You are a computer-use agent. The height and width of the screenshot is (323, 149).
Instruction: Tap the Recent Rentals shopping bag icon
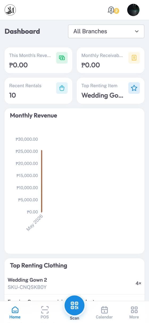click(62, 88)
